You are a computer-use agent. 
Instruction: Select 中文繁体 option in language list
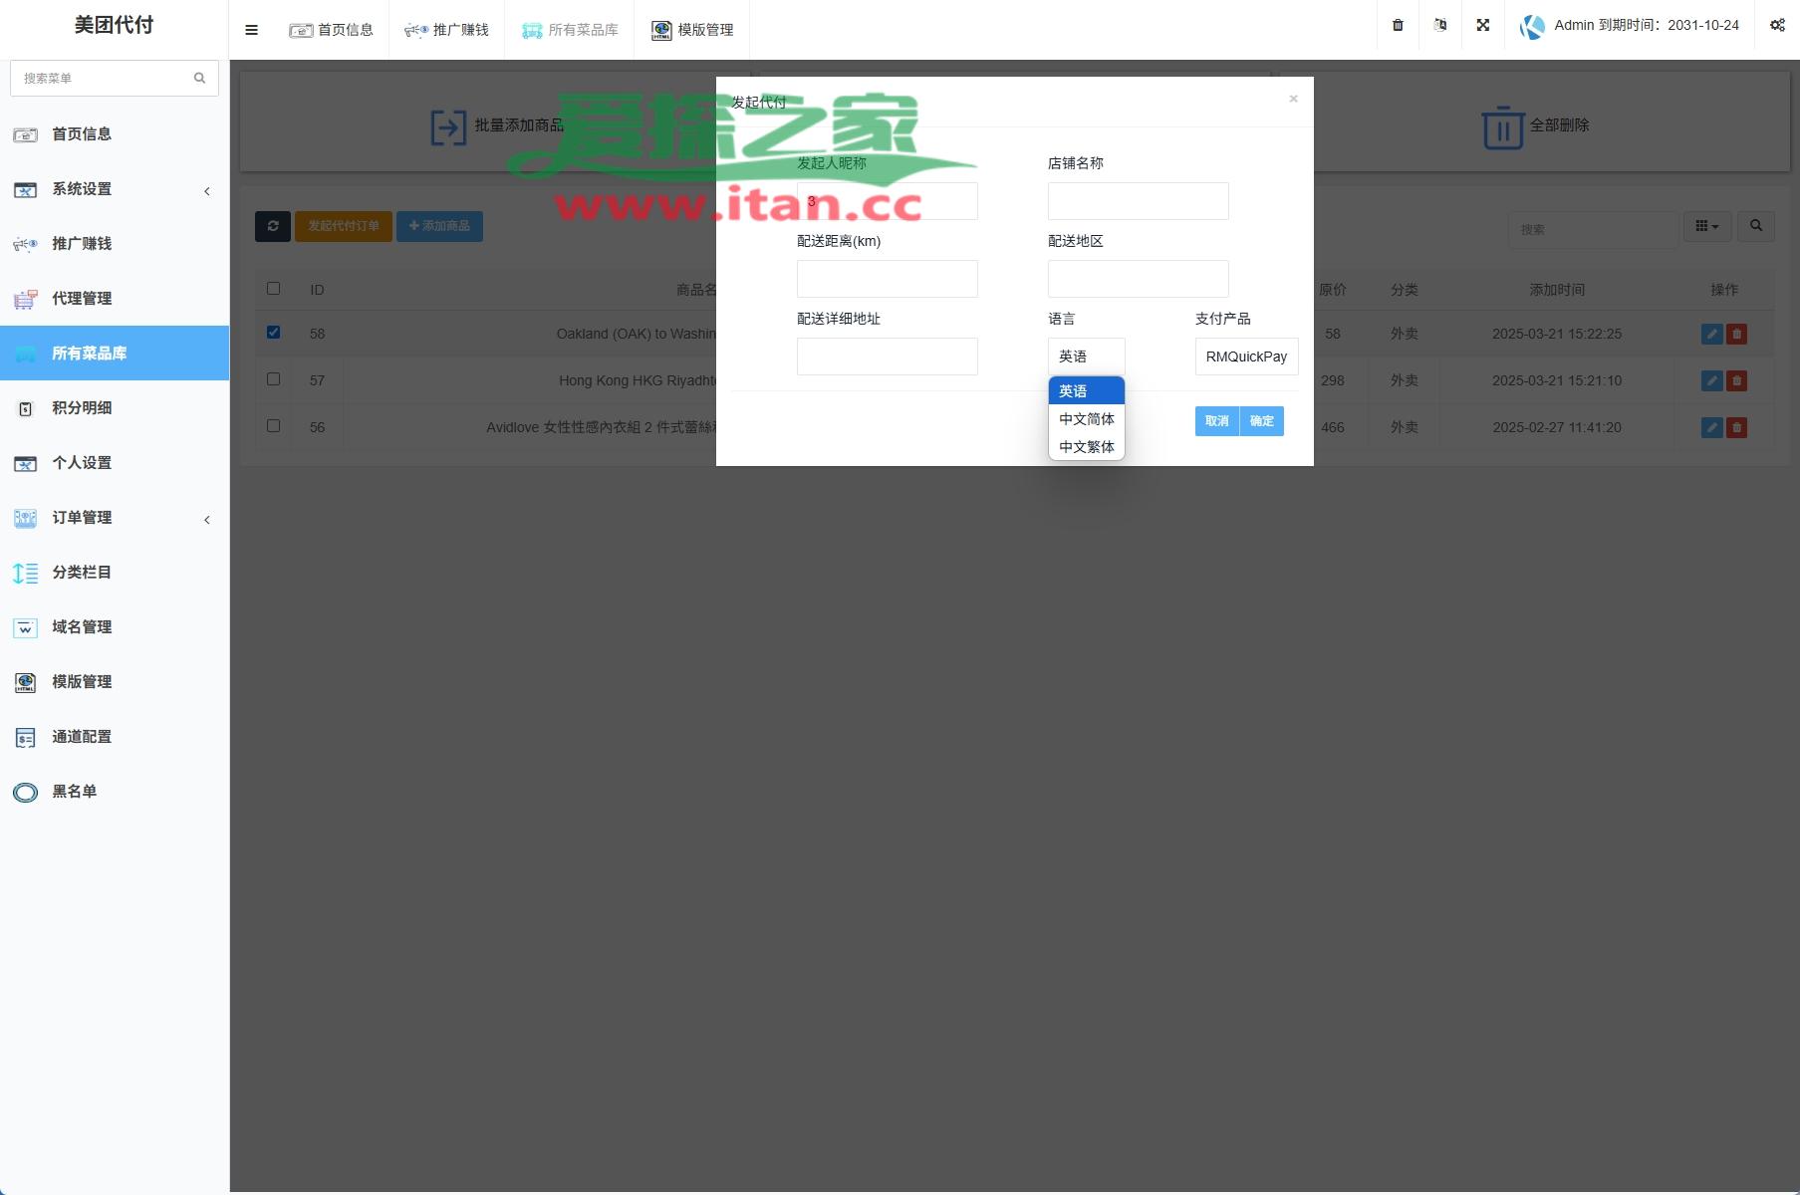point(1086,447)
